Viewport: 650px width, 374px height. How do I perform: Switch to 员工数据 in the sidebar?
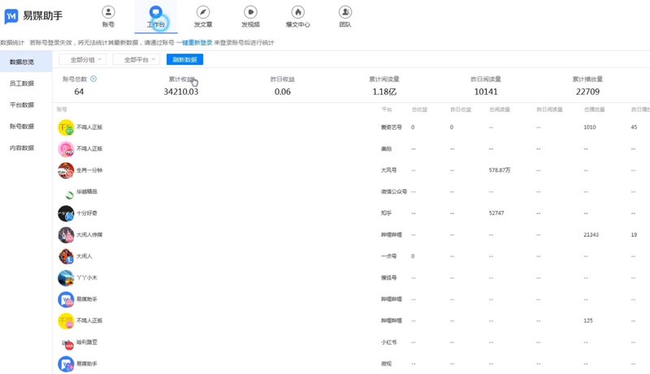pos(22,84)
